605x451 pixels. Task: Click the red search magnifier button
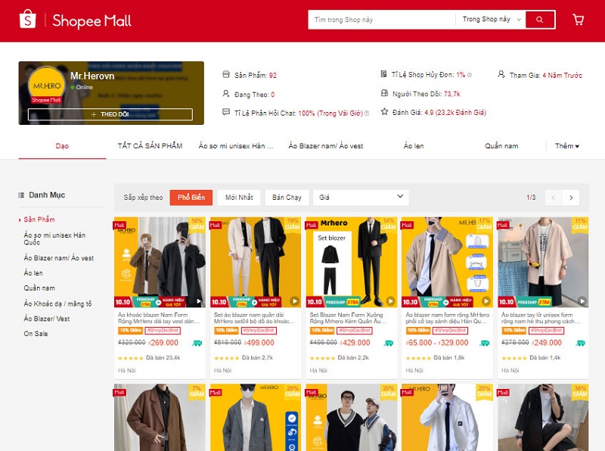[540, 20]
